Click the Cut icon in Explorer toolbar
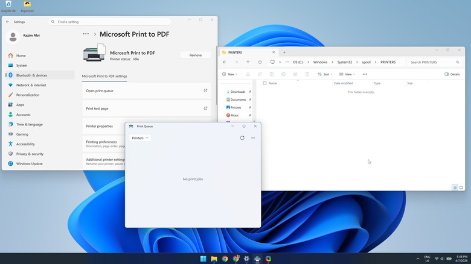 pyautogui.click(x=248, y=74)
